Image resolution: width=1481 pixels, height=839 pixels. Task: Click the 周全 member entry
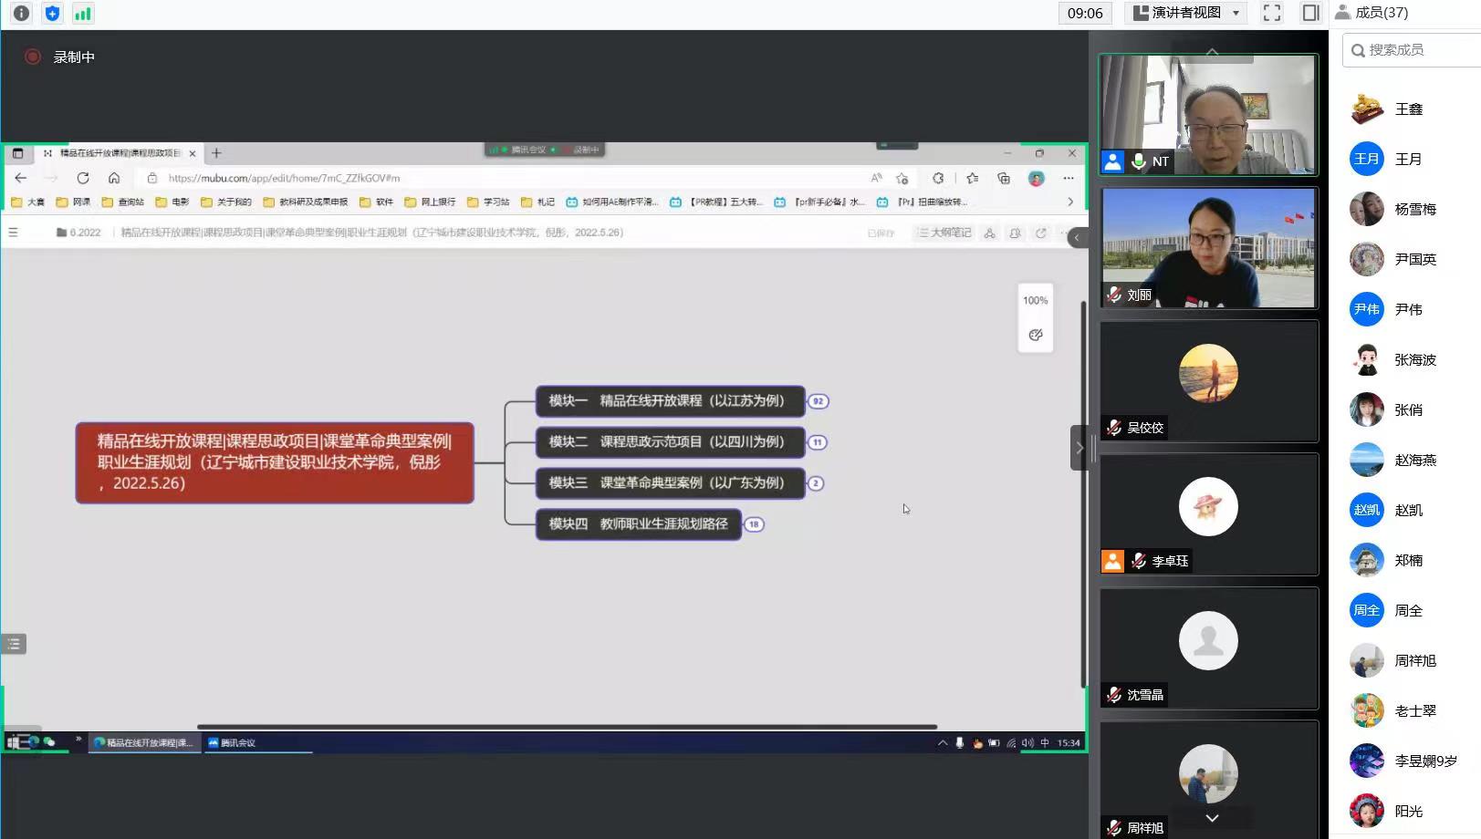(x=1408, y=611)
